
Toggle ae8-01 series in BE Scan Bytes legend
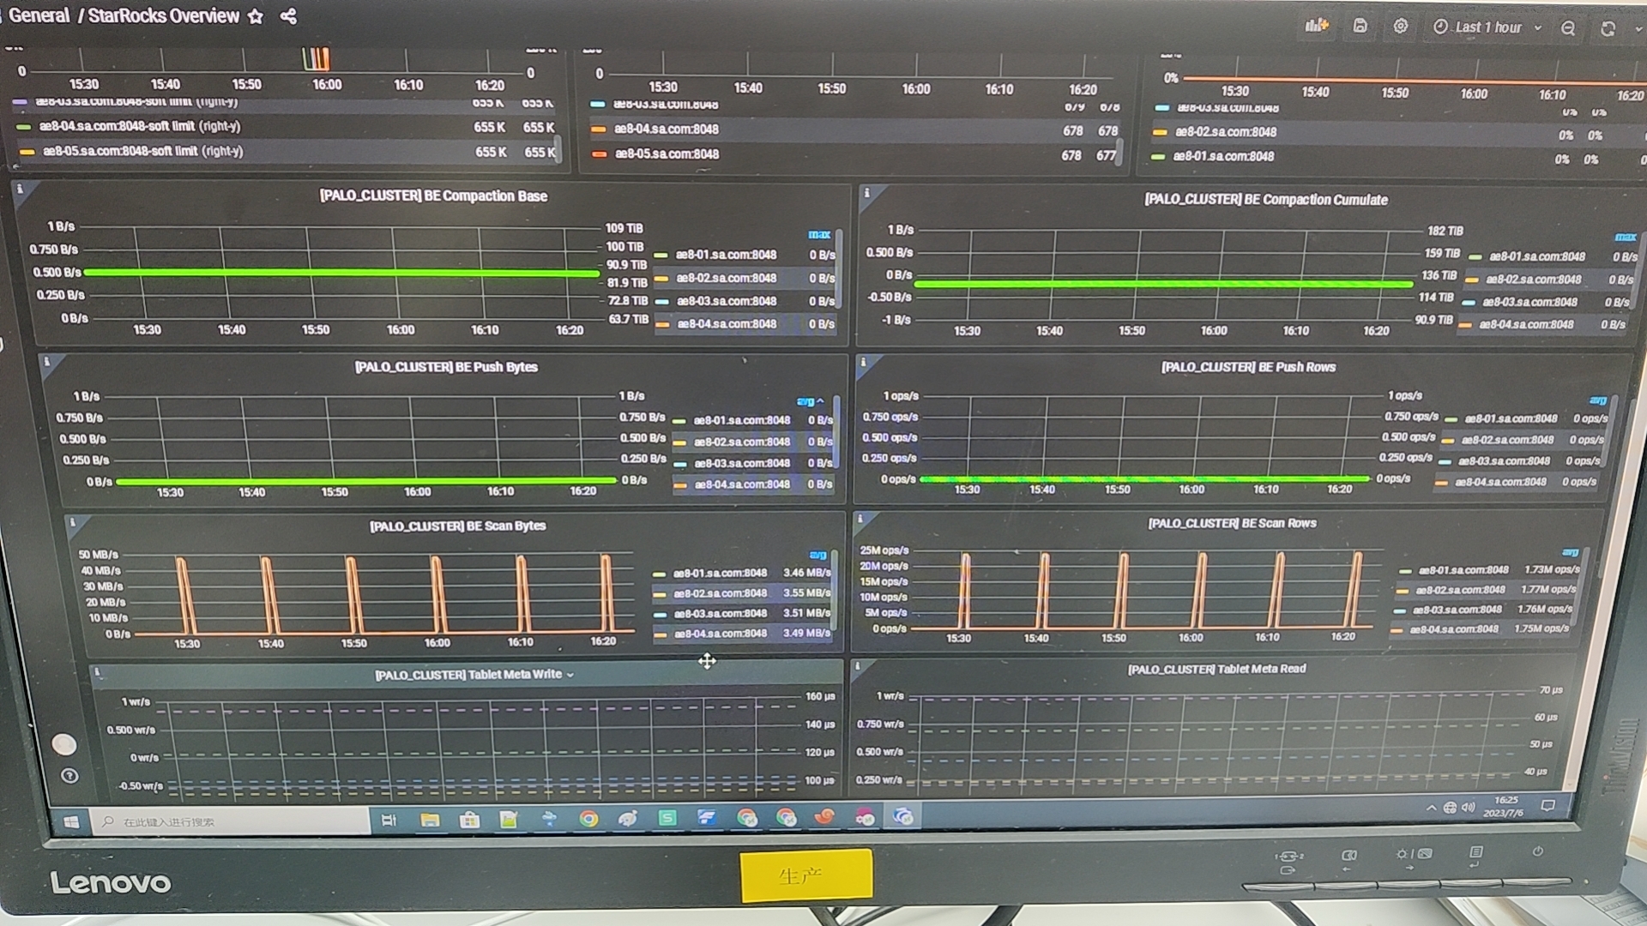(x=720, y=573)
